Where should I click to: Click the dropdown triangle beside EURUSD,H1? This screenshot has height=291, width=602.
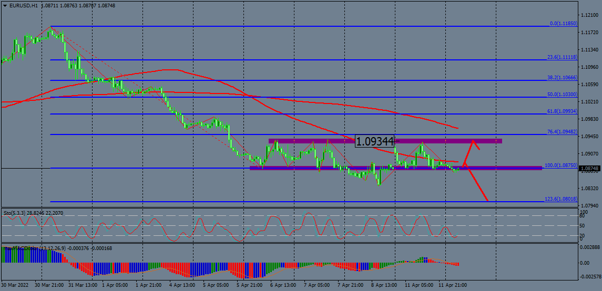[x=4, y=5]
